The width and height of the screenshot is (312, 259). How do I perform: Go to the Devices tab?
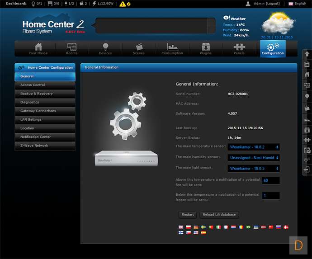[x=105, y=49]
